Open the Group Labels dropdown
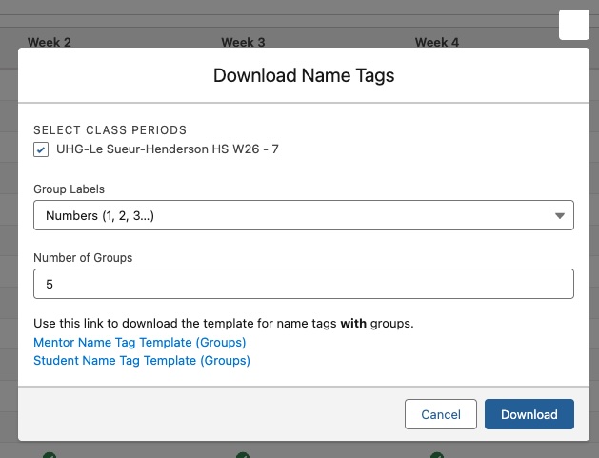Screen dimensions: 599x458 [x=304, y=215]
